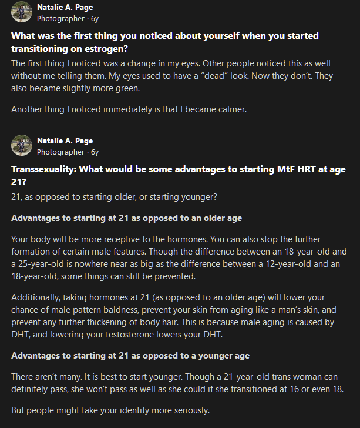Open the question about MtF HRT at 21

click(176, 175)
